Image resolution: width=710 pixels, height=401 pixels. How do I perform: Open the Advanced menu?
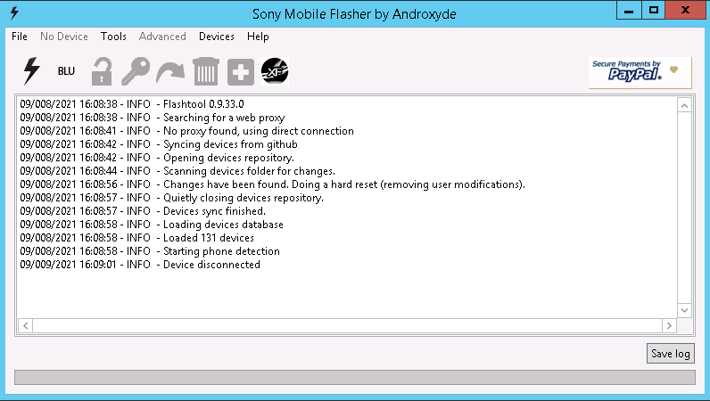pyautogui.click(x=162, y=37)
